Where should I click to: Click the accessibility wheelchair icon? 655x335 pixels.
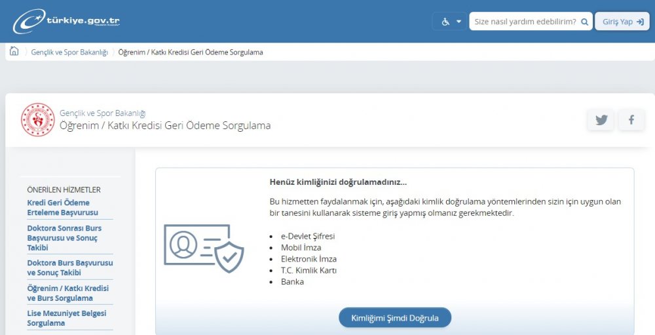point(445,22)
